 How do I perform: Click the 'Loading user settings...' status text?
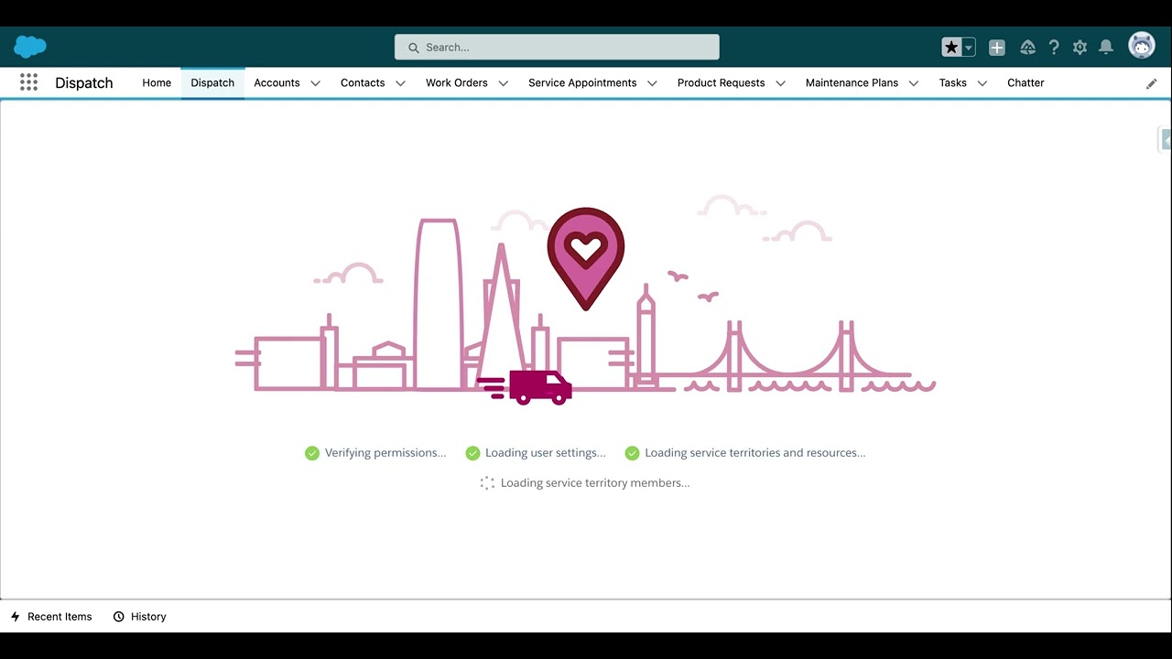(x=546, y=453)
